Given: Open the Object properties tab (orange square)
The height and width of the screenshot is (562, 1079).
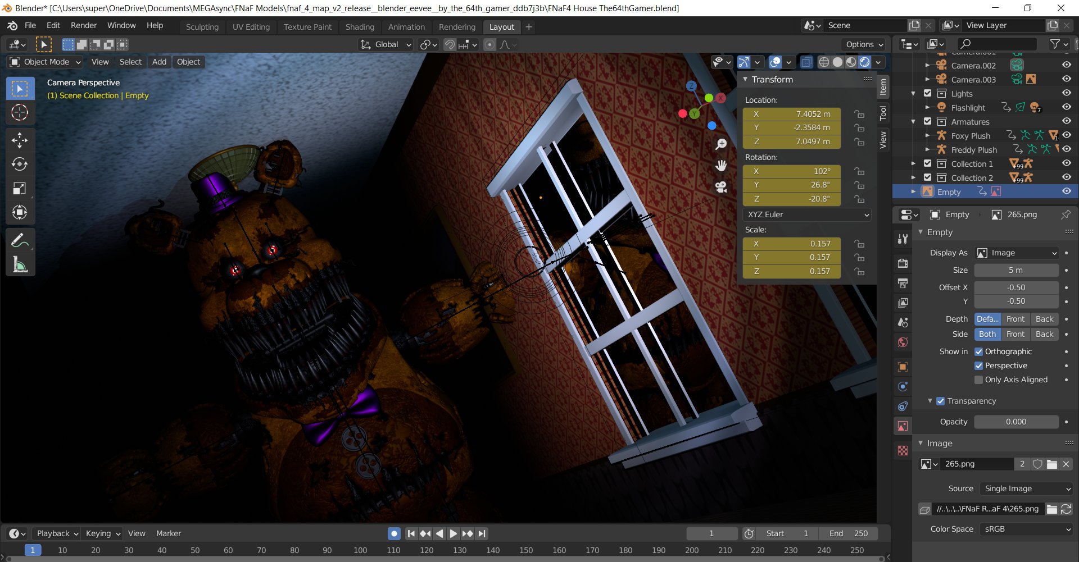Looking at the screenshot, I should (903, 367).
